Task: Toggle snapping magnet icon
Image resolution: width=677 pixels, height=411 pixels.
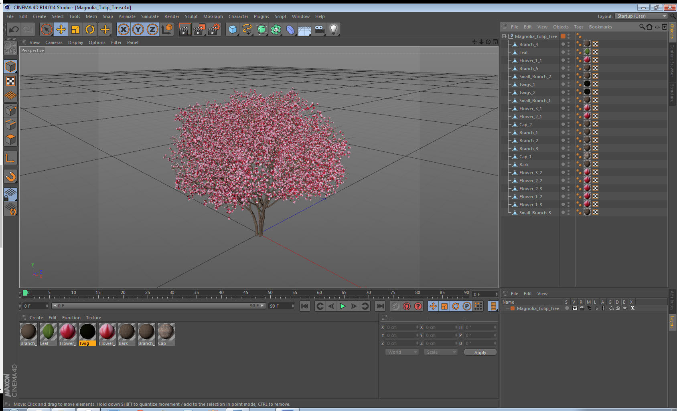Action: (x=10, y=176)
